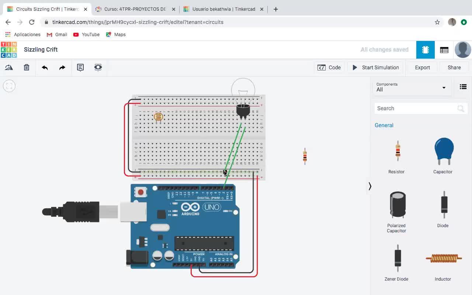Delete selection with the trash icon

coord(27,67)
